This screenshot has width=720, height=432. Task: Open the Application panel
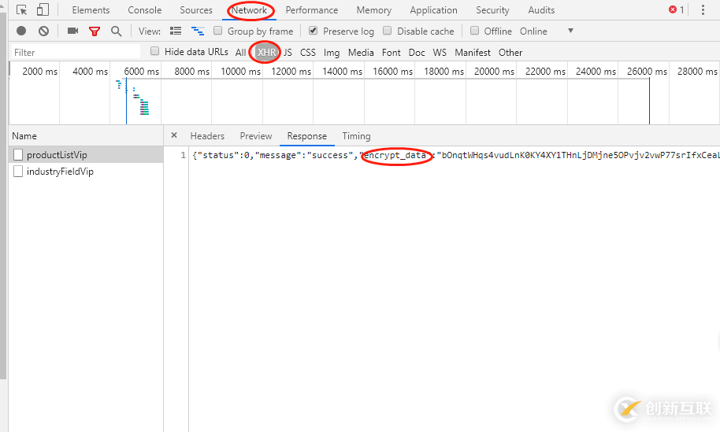[433, 10]
